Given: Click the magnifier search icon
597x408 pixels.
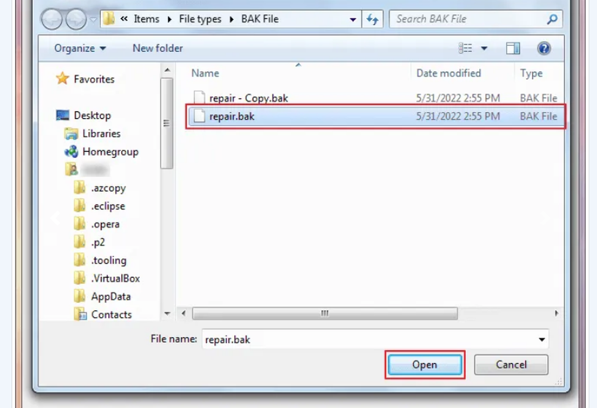Looking at the screenshot, I should point(552,19).
